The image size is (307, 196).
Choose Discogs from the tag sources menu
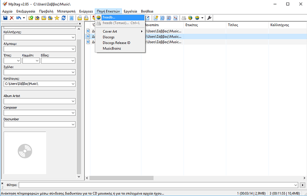(x=120, y=37)
